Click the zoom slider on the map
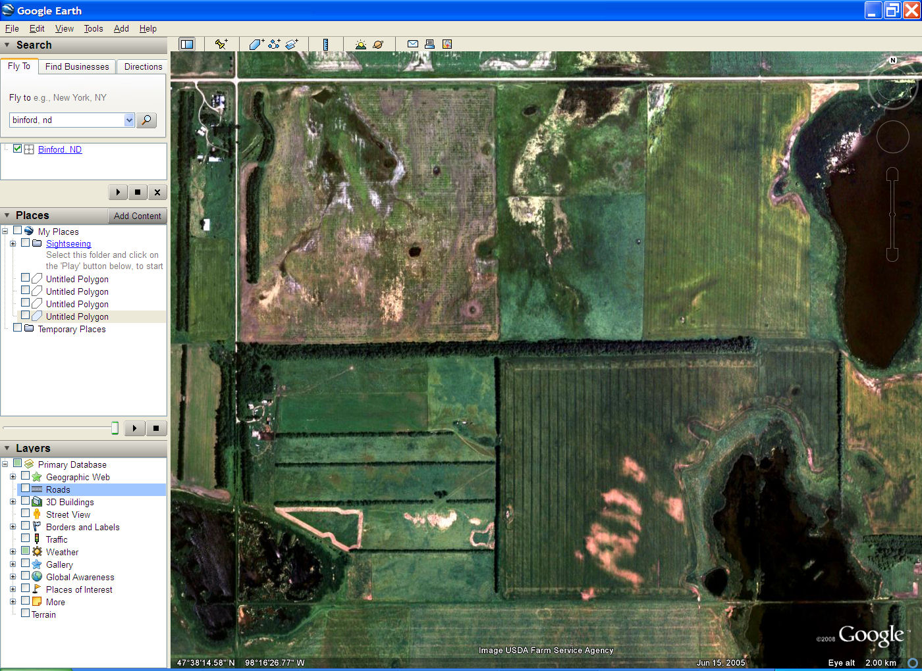 [892, 214]
